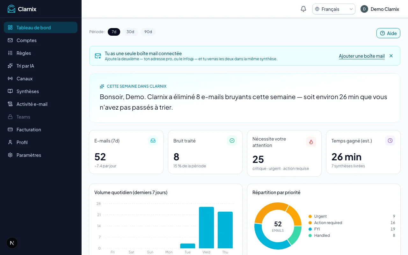Open the Demo Clarnix account menu
The height and width of the screenshot is (255, 408).
click(x=380, y=9)
